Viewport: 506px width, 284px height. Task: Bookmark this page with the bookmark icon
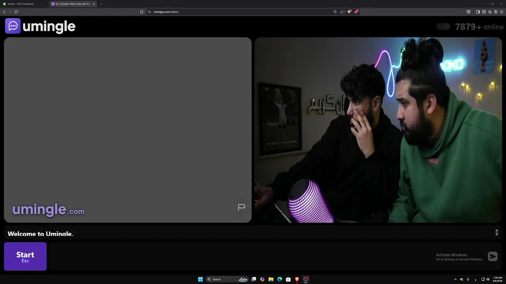[x=142, y=12]
